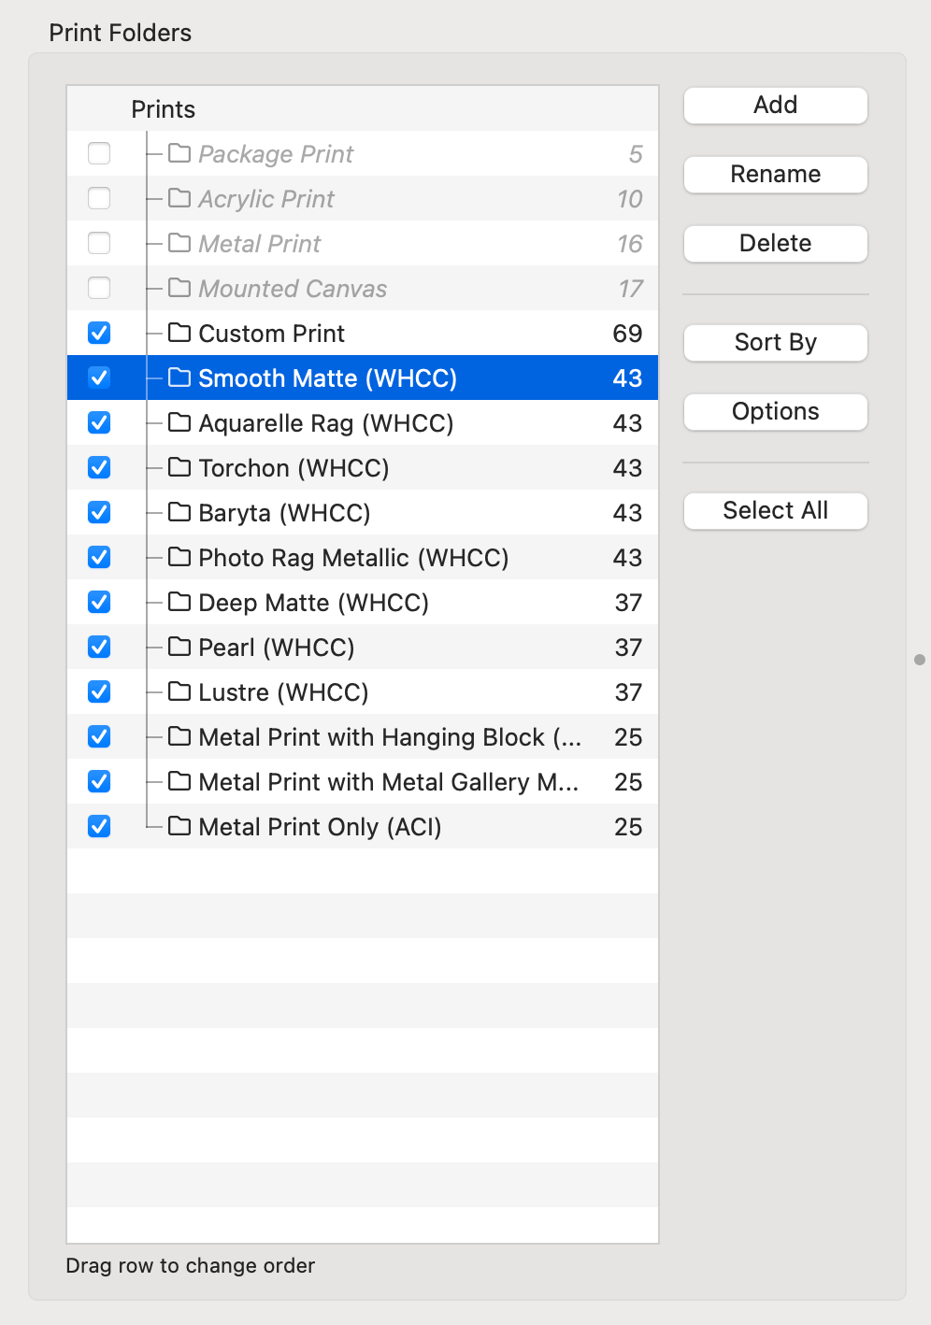Open the Options button menu
This screenshot has height=1325, width=931.
coord(775,411)
